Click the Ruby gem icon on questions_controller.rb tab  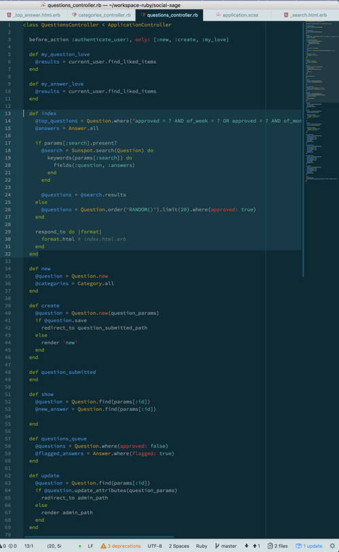pyautogui.click(x=143, y=15)
